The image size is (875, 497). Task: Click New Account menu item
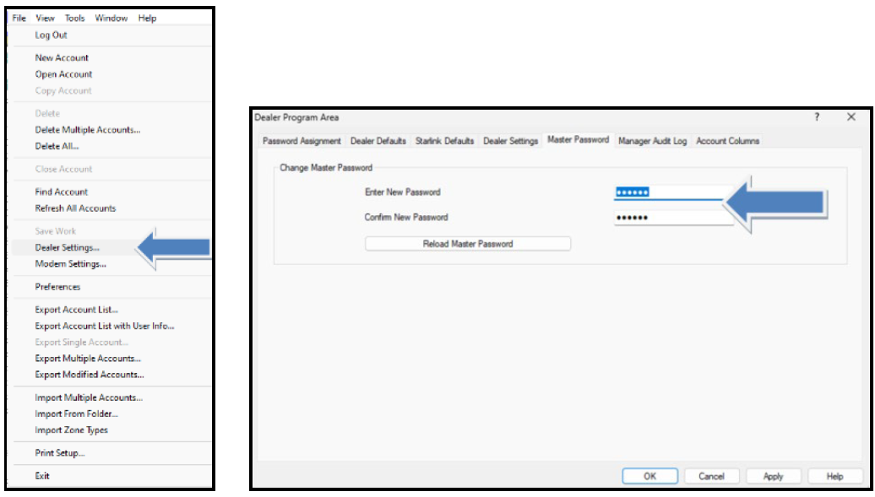point(62,58)
